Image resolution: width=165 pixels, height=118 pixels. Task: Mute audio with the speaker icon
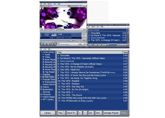[x=59, y=44]
